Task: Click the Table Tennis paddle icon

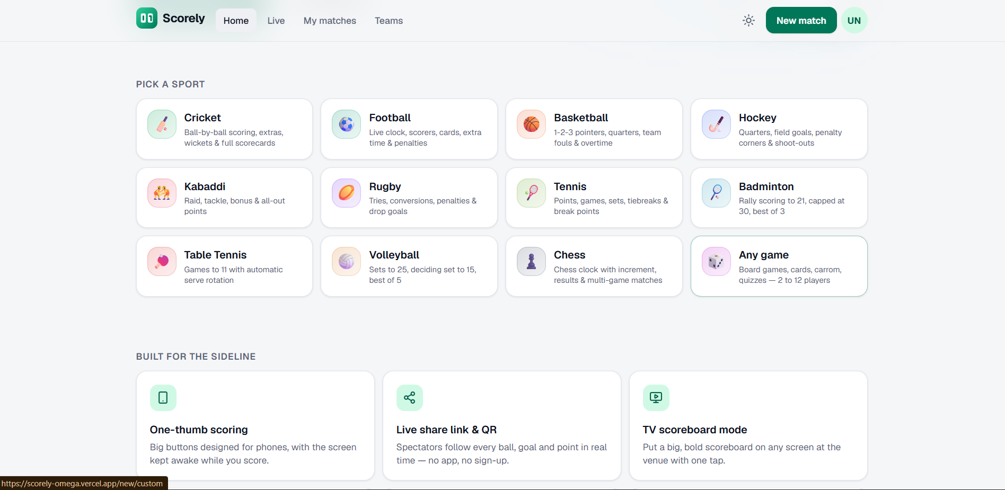Action: point(162,262)
